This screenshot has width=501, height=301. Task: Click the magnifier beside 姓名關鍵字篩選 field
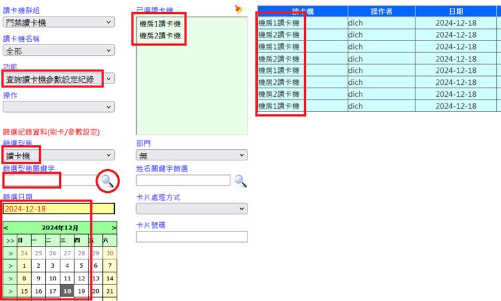pos(240,180)
